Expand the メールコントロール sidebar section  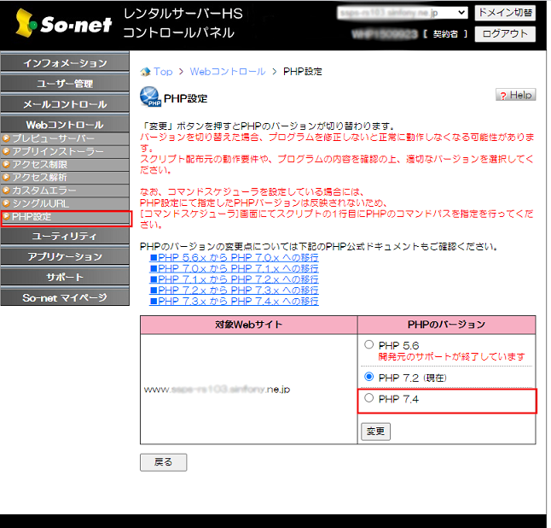(x=65, y=104)
